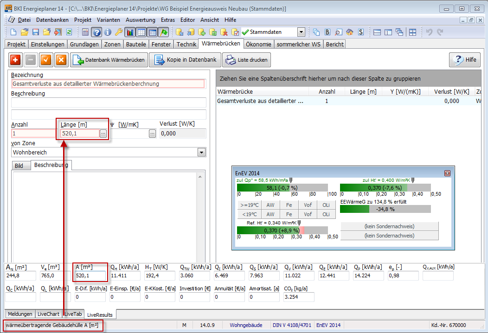Click the Anzahl input field
The height and width of the screenshot is (333, 488).
click(33, 134)
